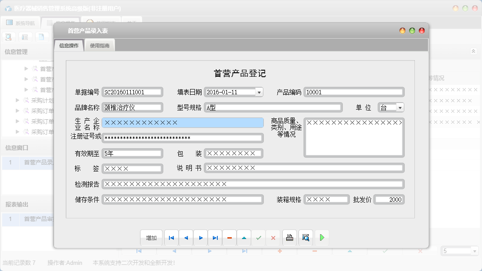Viewport: 482px width, 271px height.
Task: Expand the 单位 unit dropdown
Action: (400, 107)
